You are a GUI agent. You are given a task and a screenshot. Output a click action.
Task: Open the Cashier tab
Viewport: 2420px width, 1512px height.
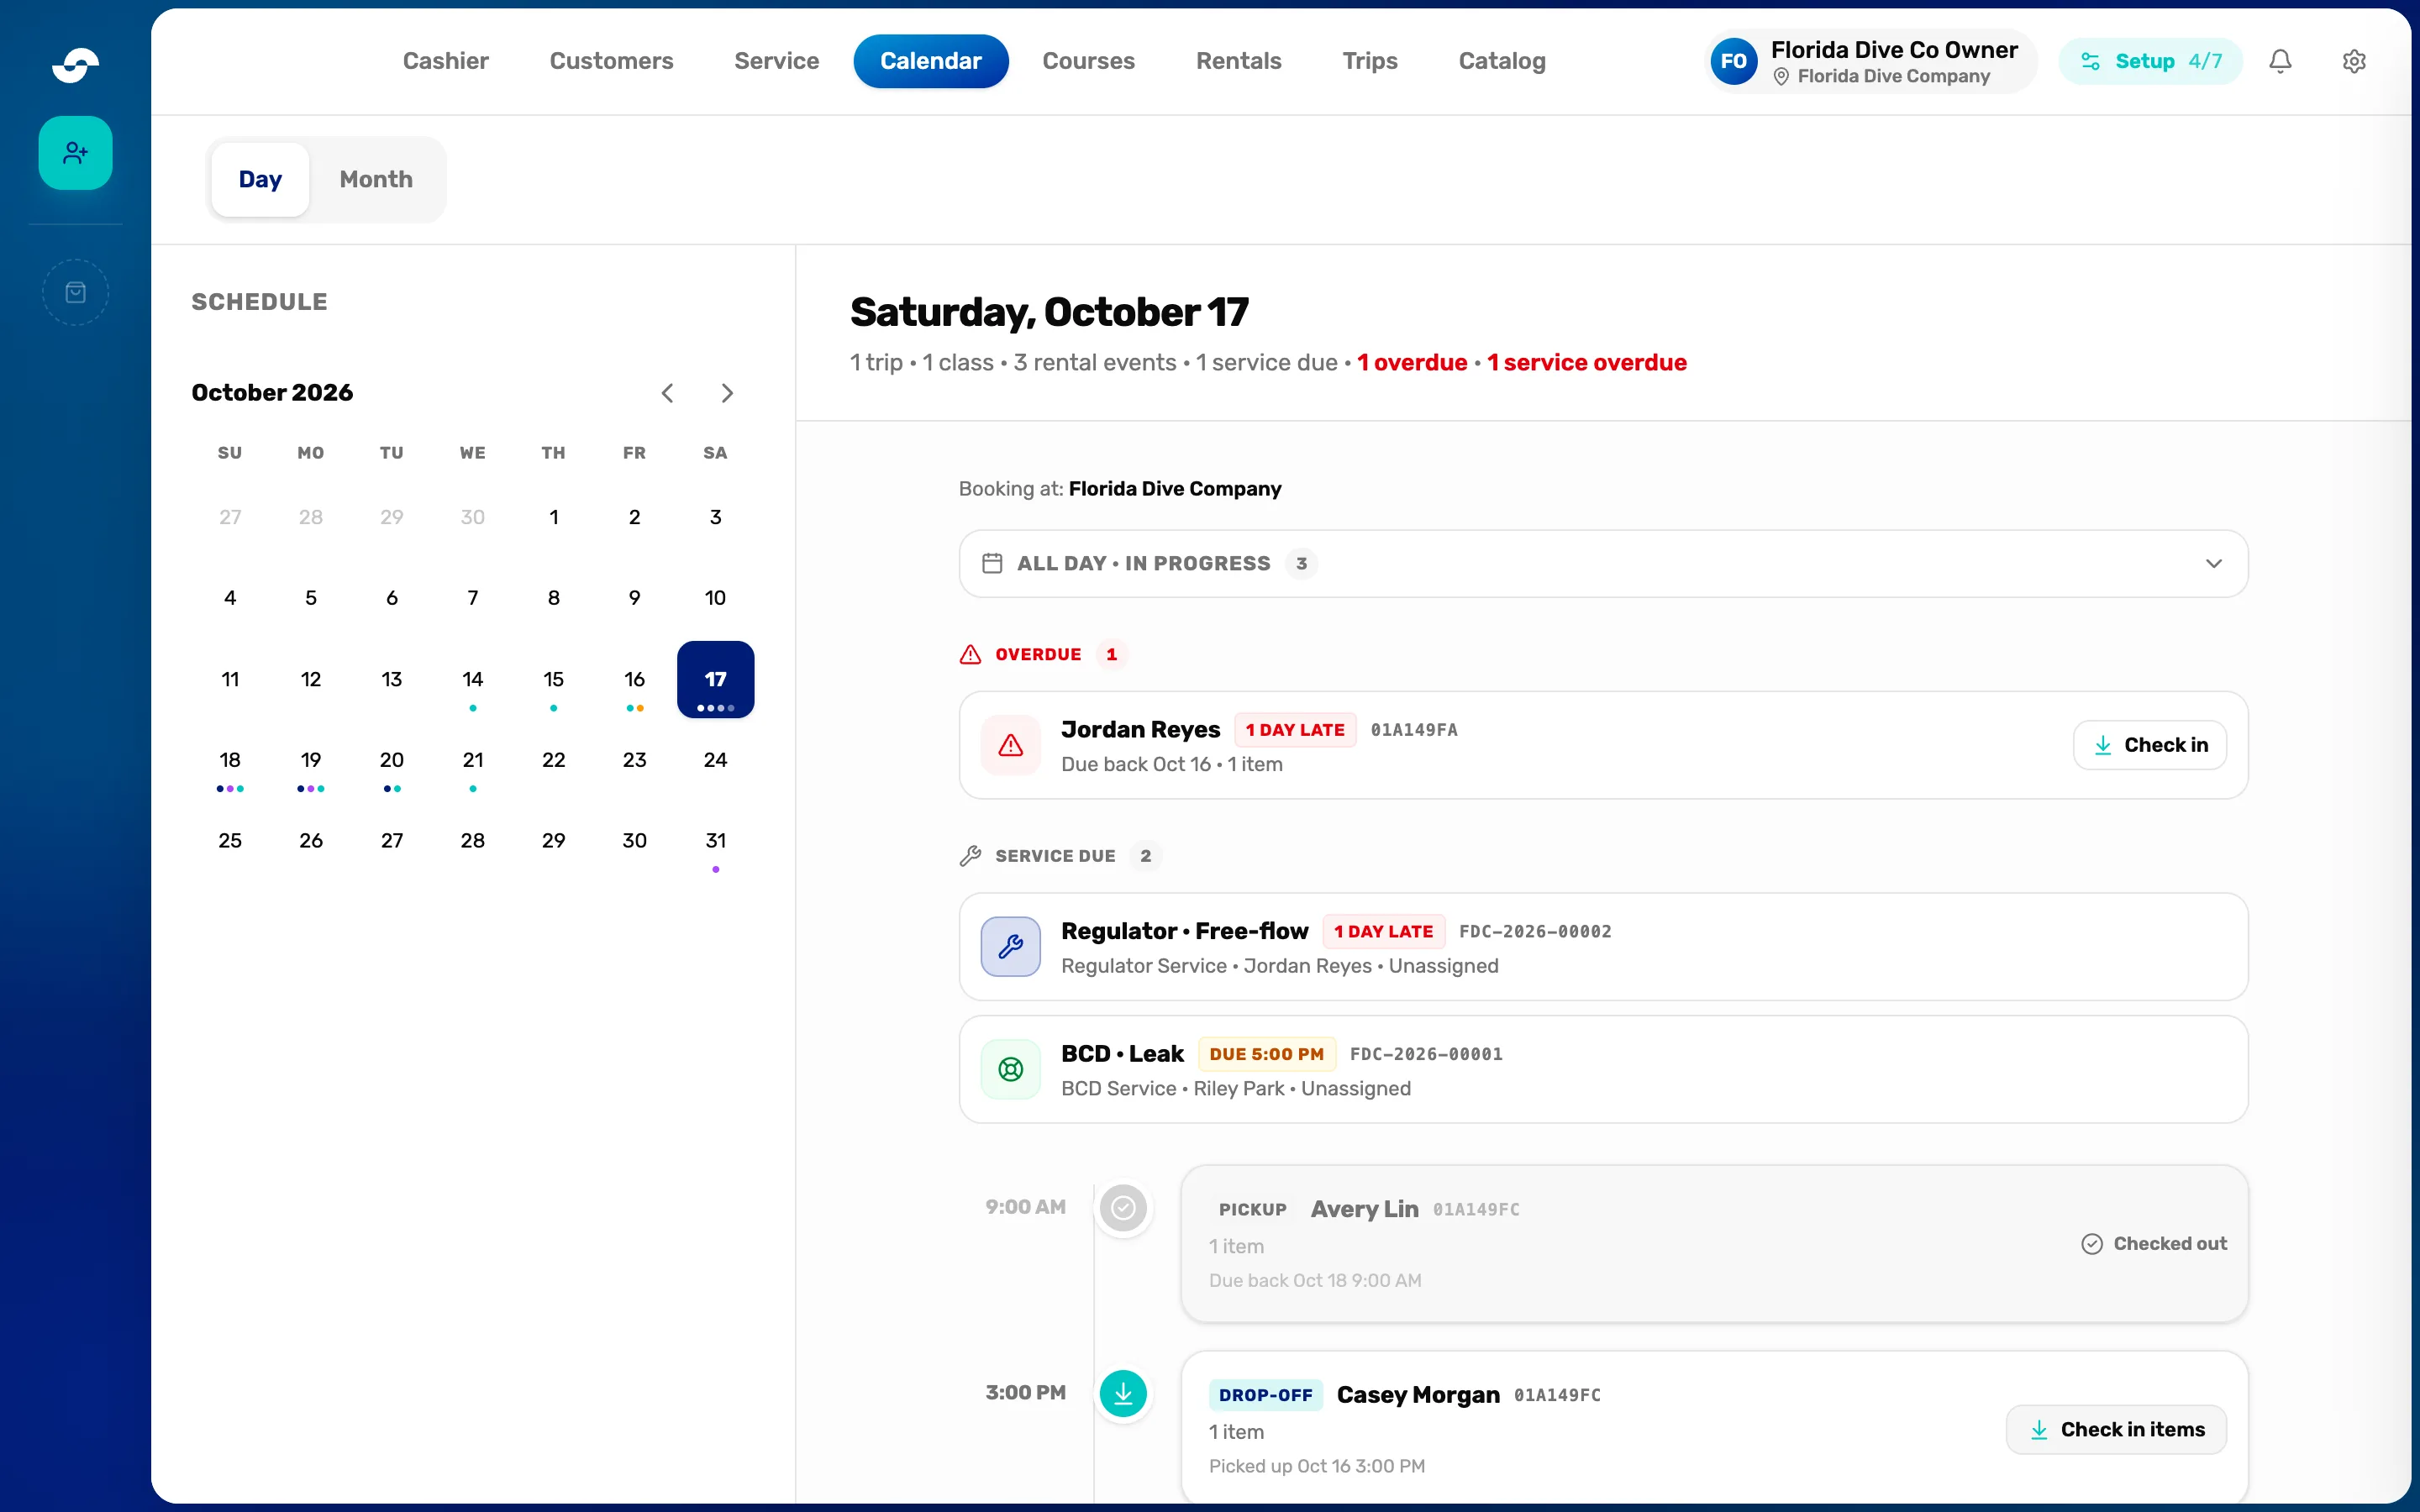(446, 61)
